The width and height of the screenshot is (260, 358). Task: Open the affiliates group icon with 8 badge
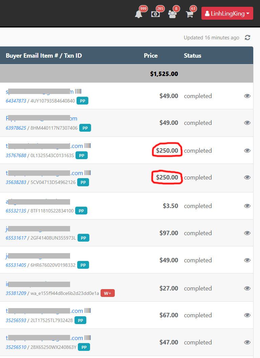pyautogui.click(x=172, y=14)
